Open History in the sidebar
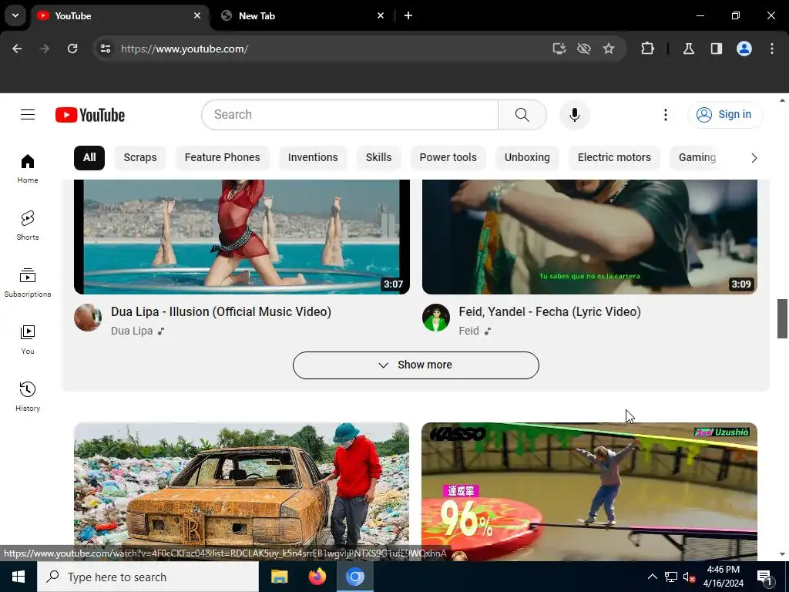The height and width of the screenshot is (592, 789). click(x=28, y=397)
